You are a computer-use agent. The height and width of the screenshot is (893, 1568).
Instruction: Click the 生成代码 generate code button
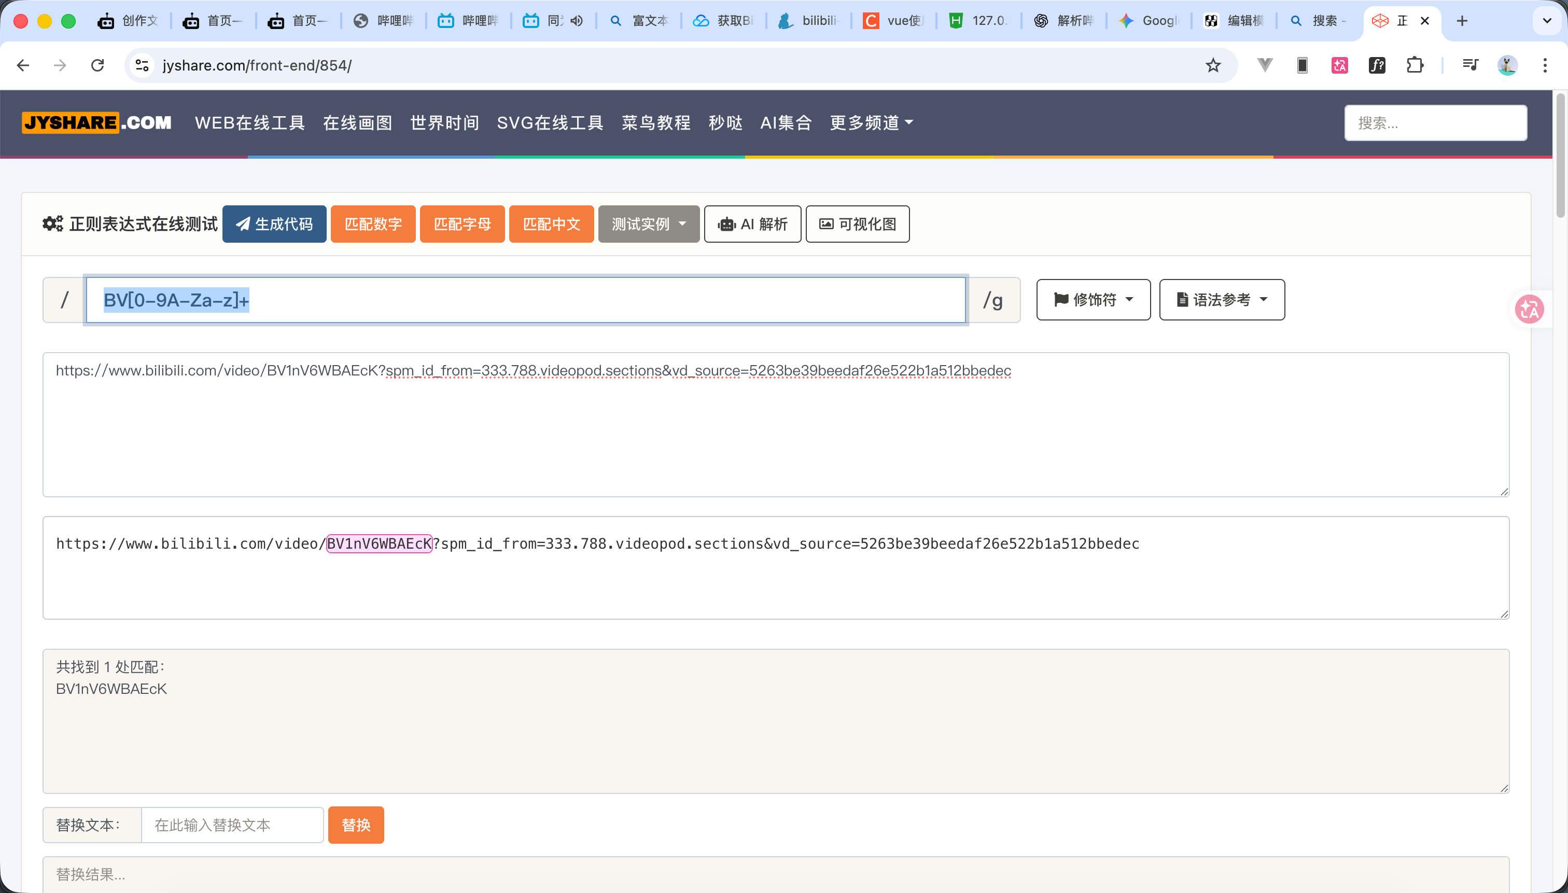point(274,225)
